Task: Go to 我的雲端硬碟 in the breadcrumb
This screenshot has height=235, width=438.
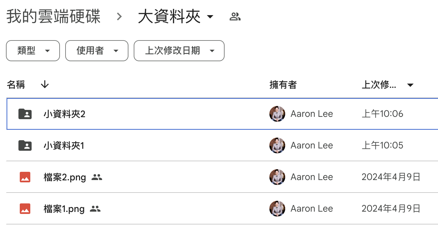Action: pos(53,16)
